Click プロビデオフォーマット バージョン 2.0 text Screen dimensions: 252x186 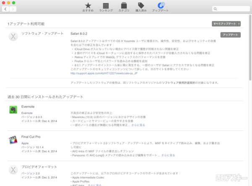[x=31, y=173]
